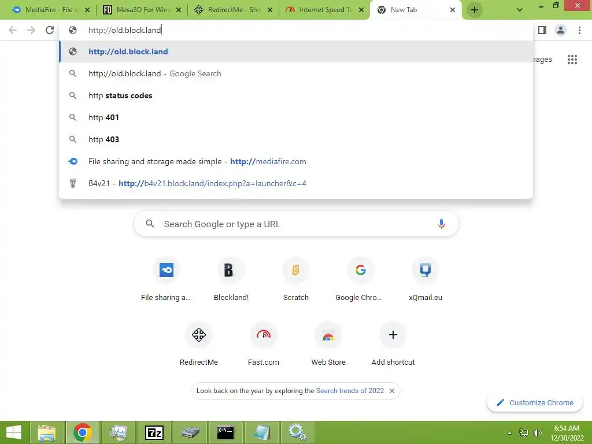592x444 pixels.
Task: Open the RedirectMe shortcut
Action: pyautogui.click(x=199, y=343)
